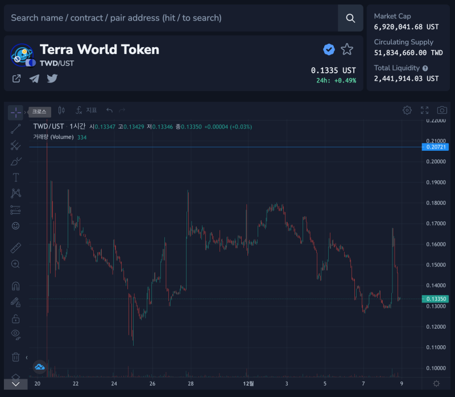Screen dimensions: 455x397
Task: Expand the cursor tool submenu arrow
Action: click(x=25, y=112)
